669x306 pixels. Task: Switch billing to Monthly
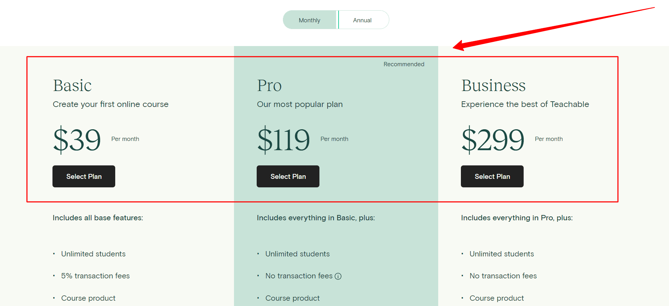(310, 20)
